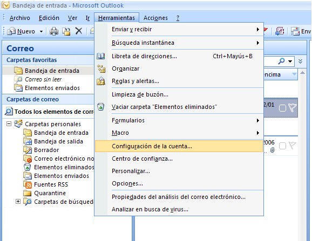Click the Correo sin leer search folder icon
Viewport: 312px width, 241px height.
coord(18,79)
